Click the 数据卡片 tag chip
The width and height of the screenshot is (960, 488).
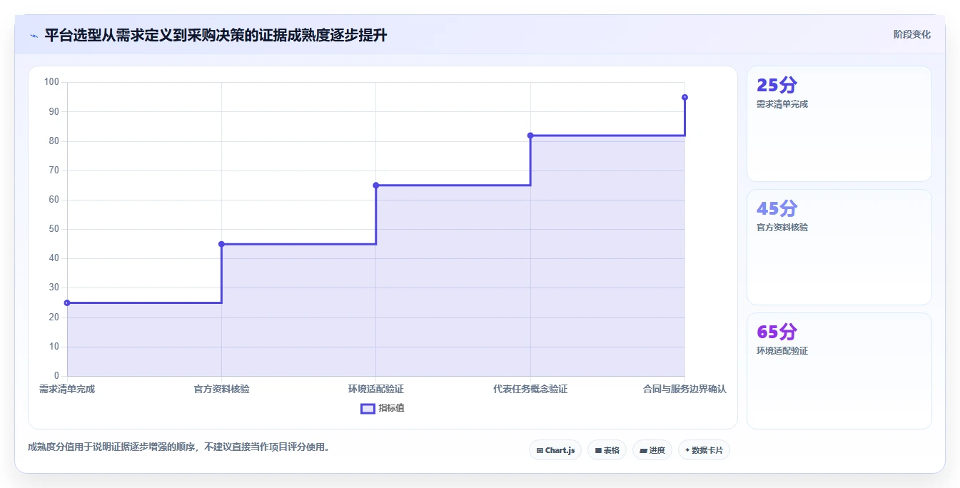[704, 450]
